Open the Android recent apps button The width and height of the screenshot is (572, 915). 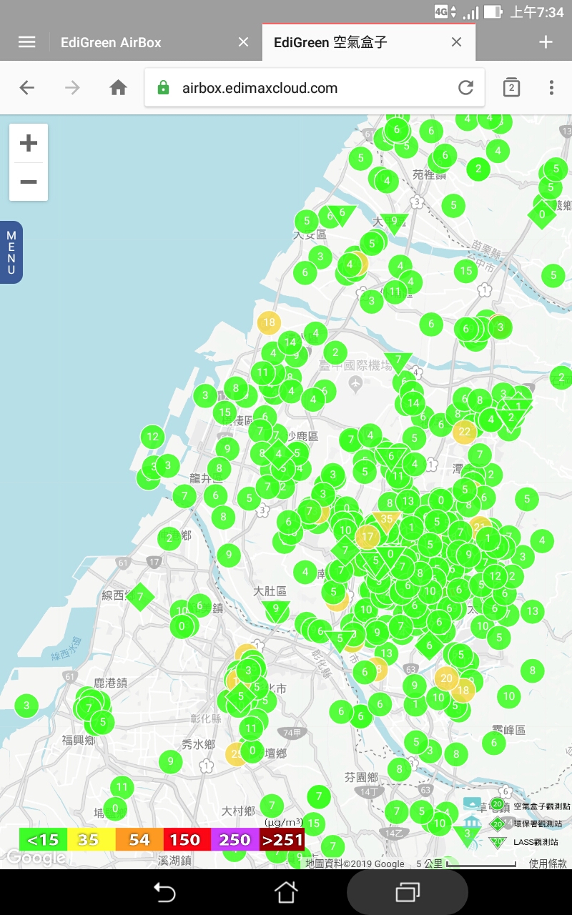click(408, 892)
